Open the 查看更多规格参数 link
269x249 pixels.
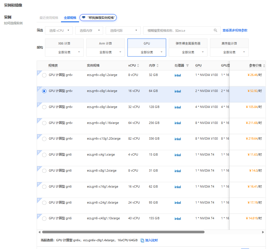tap(235, 30)
